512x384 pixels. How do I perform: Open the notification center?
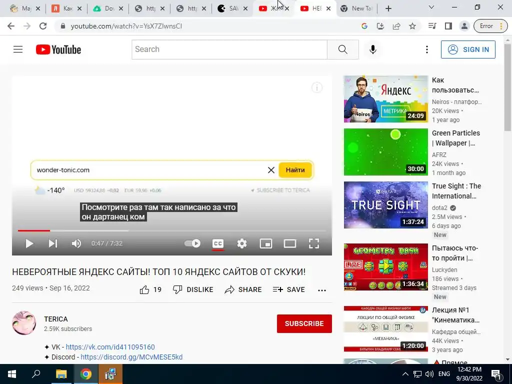click(x=496, y=374)
